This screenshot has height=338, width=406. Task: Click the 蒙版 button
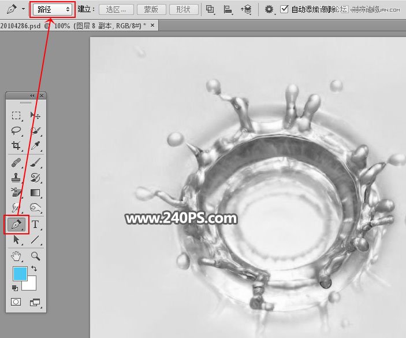(151, 10)
